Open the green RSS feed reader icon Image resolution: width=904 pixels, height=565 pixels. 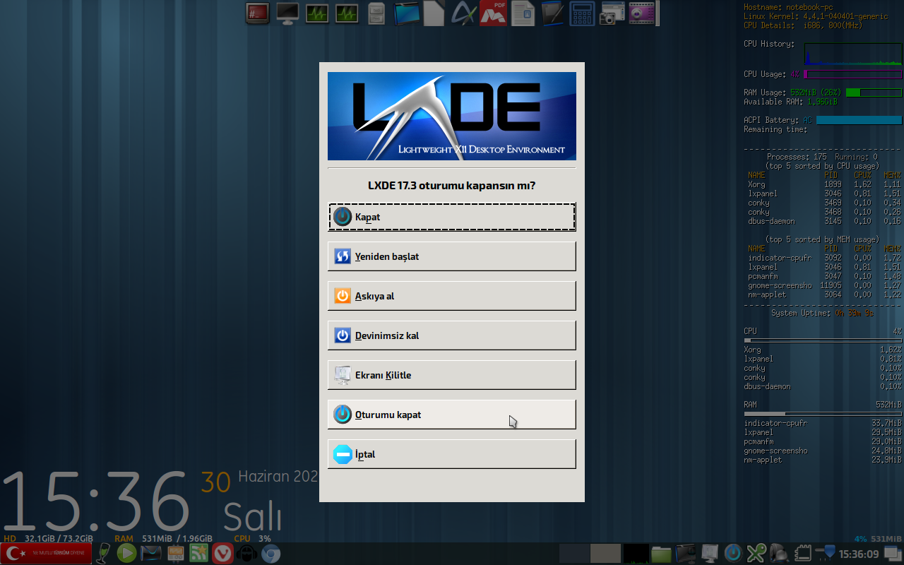point(199,554)
